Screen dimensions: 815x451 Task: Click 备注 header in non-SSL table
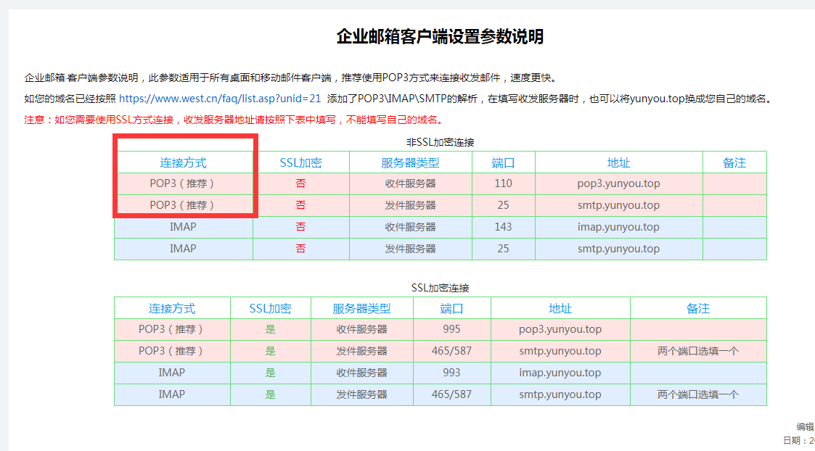734,162
